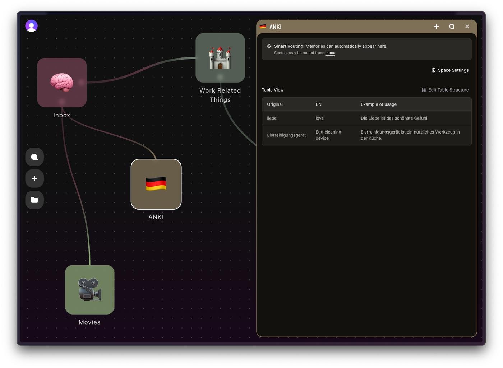Viewport: 503px width, 368px height.
Task: Click the ANKI panel title text
Action: click(x=275, y=27)
